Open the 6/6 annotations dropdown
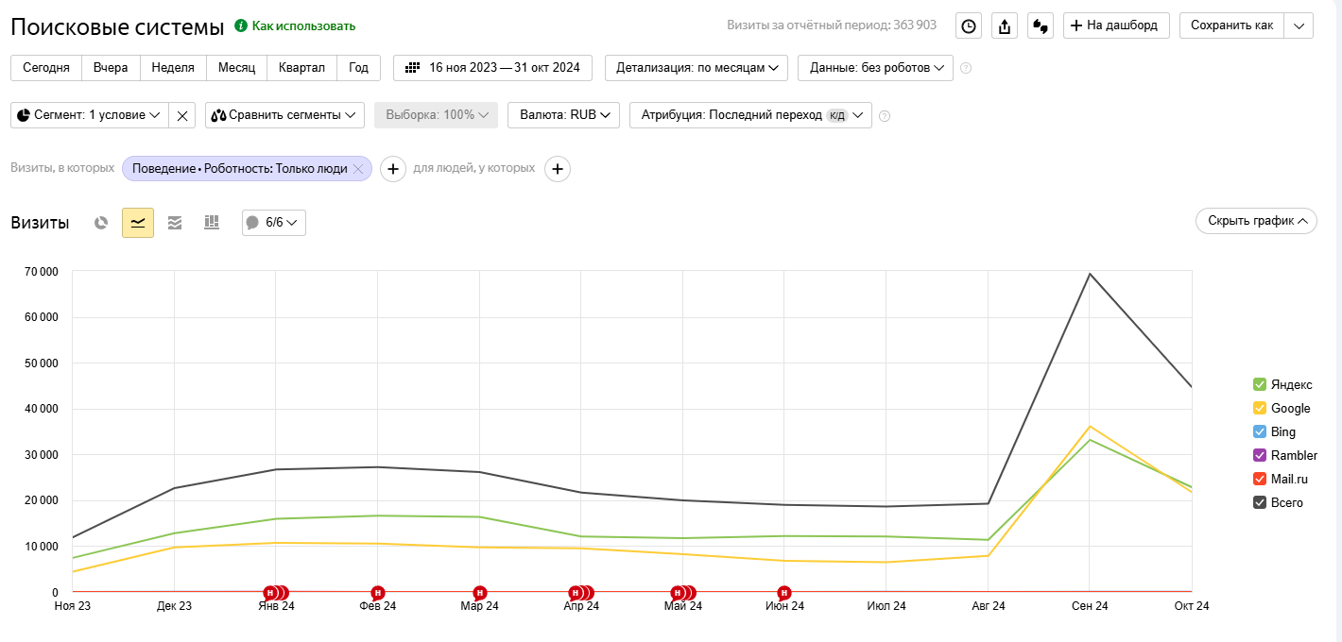The height and width of the screenshot is (642, 1342). (x=274, y=223)
